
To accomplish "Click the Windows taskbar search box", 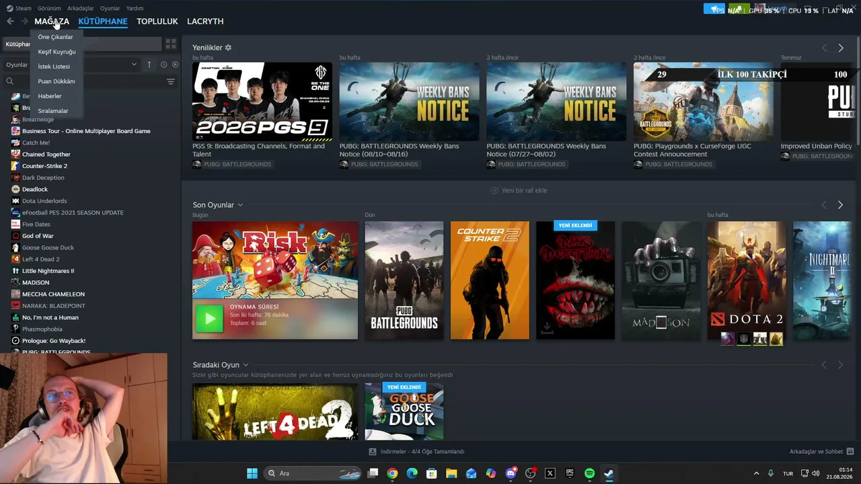I will point(311,473).
